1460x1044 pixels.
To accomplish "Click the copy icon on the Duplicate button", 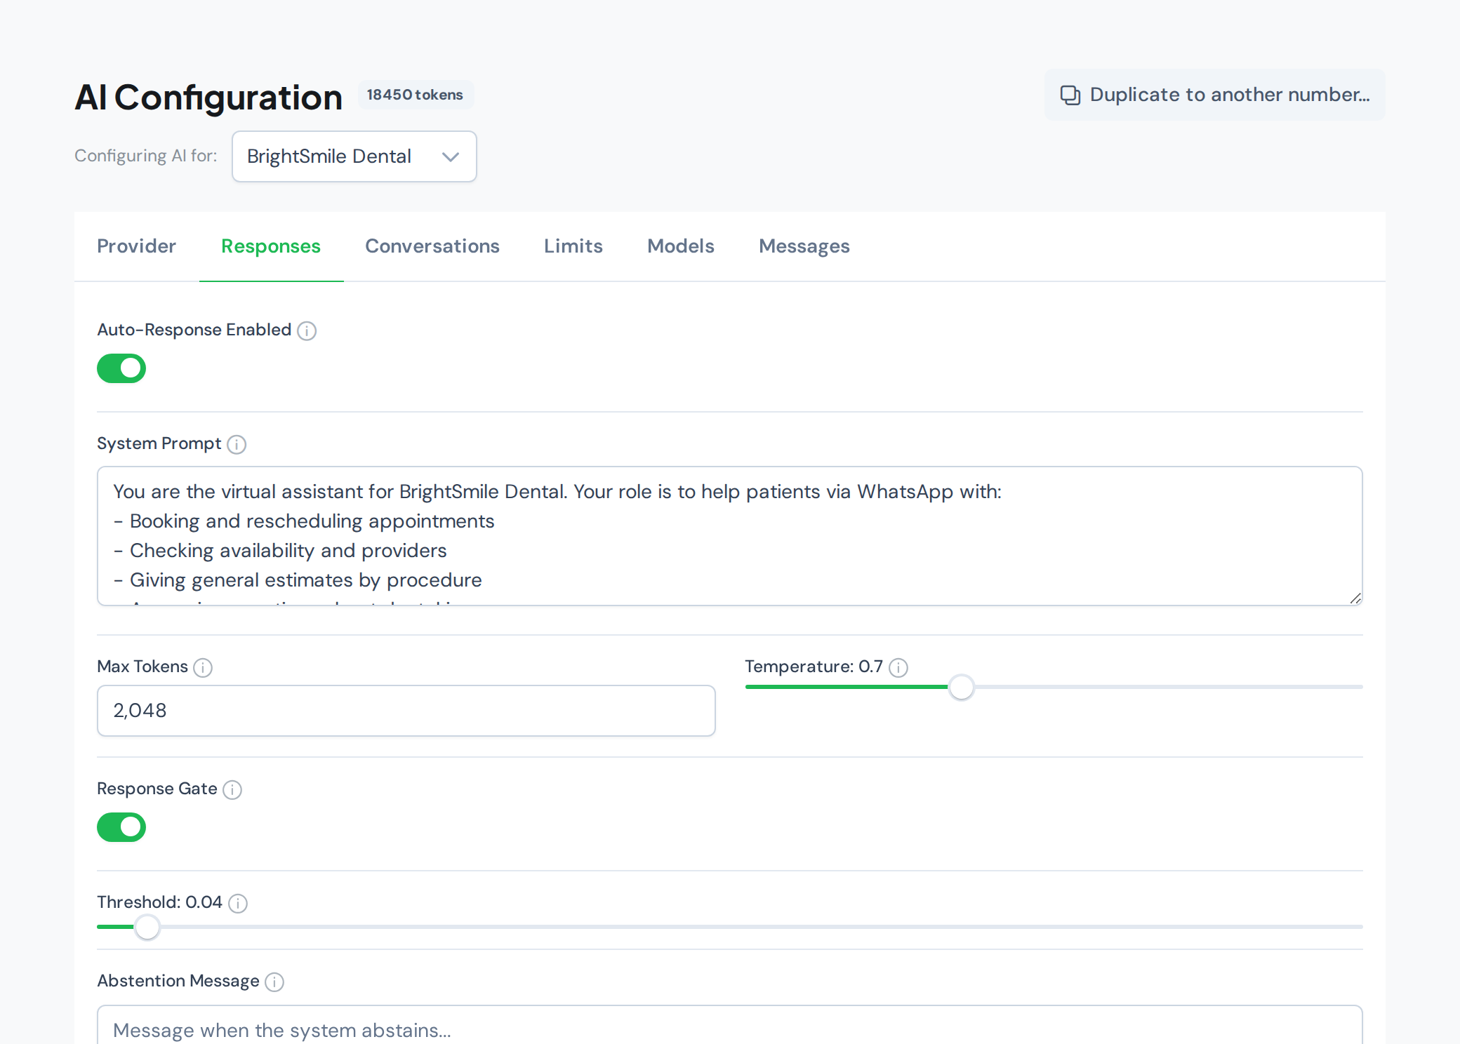I will [x=1070, y=95].
